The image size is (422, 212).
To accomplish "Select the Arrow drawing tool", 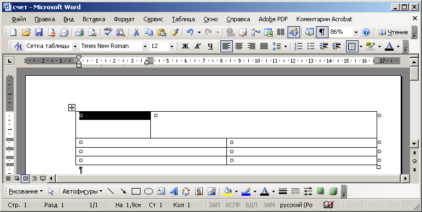I will tap(123, 191).
